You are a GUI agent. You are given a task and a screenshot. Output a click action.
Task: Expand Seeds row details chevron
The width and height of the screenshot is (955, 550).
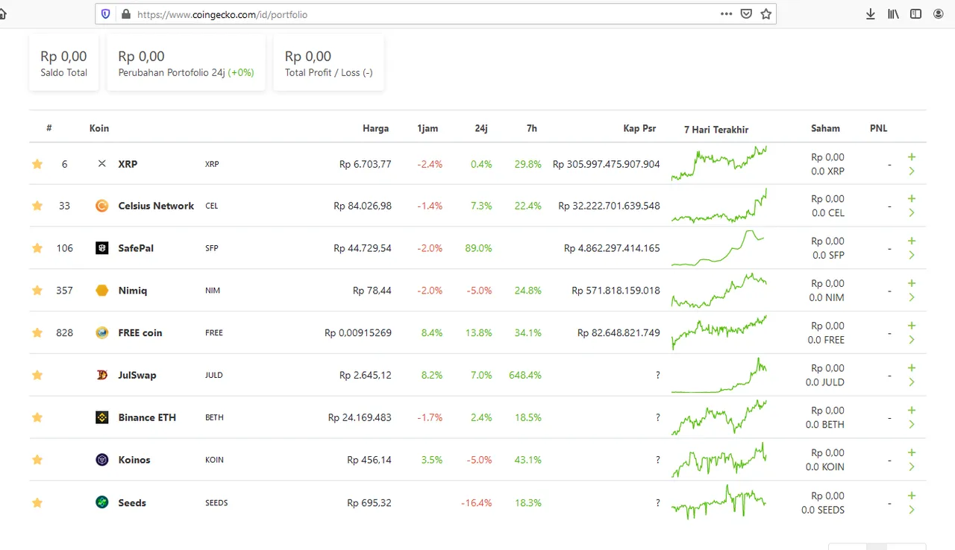[912, 511]
